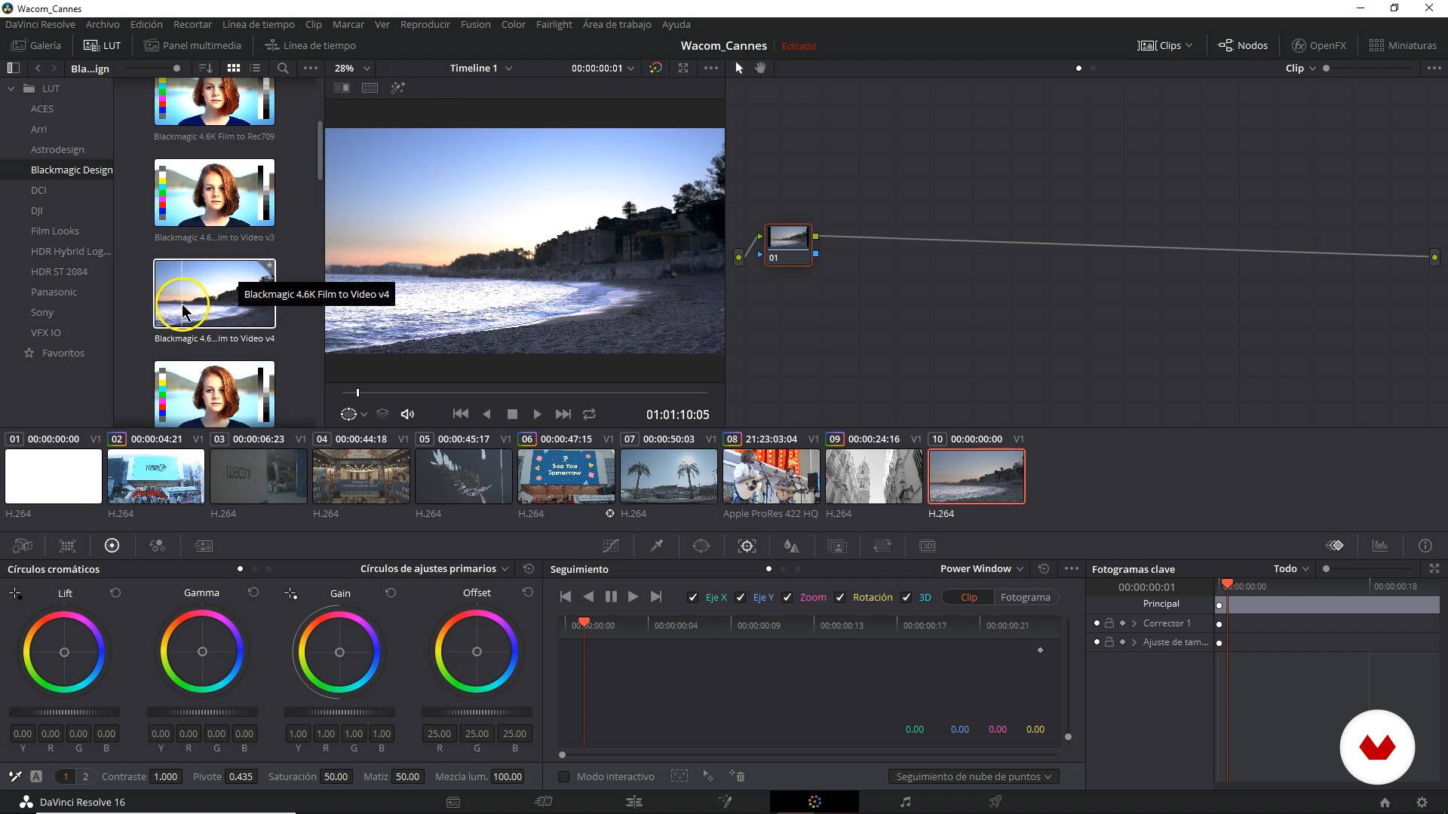Switch LUT browser to list view
The width and height of the screenshot is (1448, 814).
click(255, 68)
